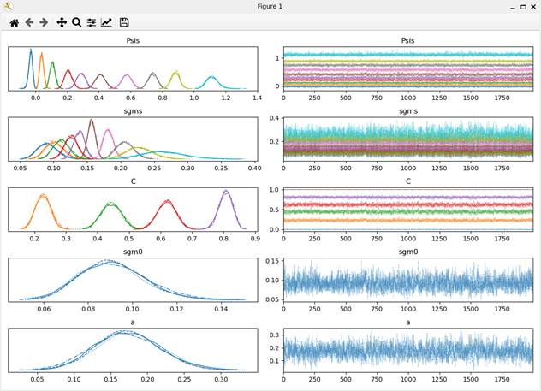Go forward to next view arrow
This screenshot has height=391, width=541.
(x=44, y=22)
